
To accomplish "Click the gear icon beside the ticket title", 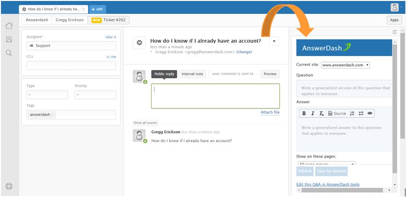I will [x=139, y=43].
